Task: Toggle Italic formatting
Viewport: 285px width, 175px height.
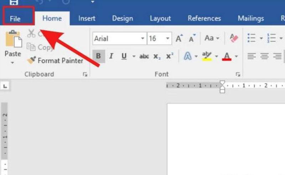Action: click(x=111, y=56)
